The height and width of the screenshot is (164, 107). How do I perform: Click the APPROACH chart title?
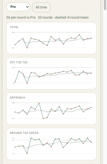click(x=18, y=98)
